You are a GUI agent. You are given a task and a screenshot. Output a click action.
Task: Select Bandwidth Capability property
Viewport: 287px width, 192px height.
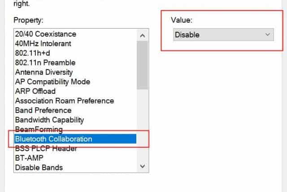coord(49,120)
